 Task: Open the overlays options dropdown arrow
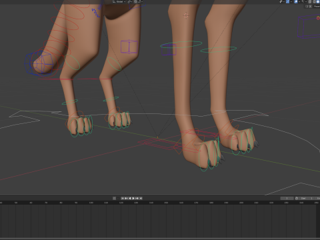click(x=299, y=1)
